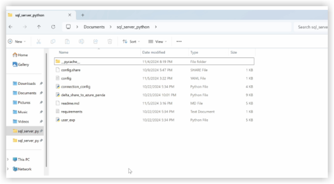Expand the This PC tree node
The width and height of the screenshot is (334, 184).
pos(8,160)
